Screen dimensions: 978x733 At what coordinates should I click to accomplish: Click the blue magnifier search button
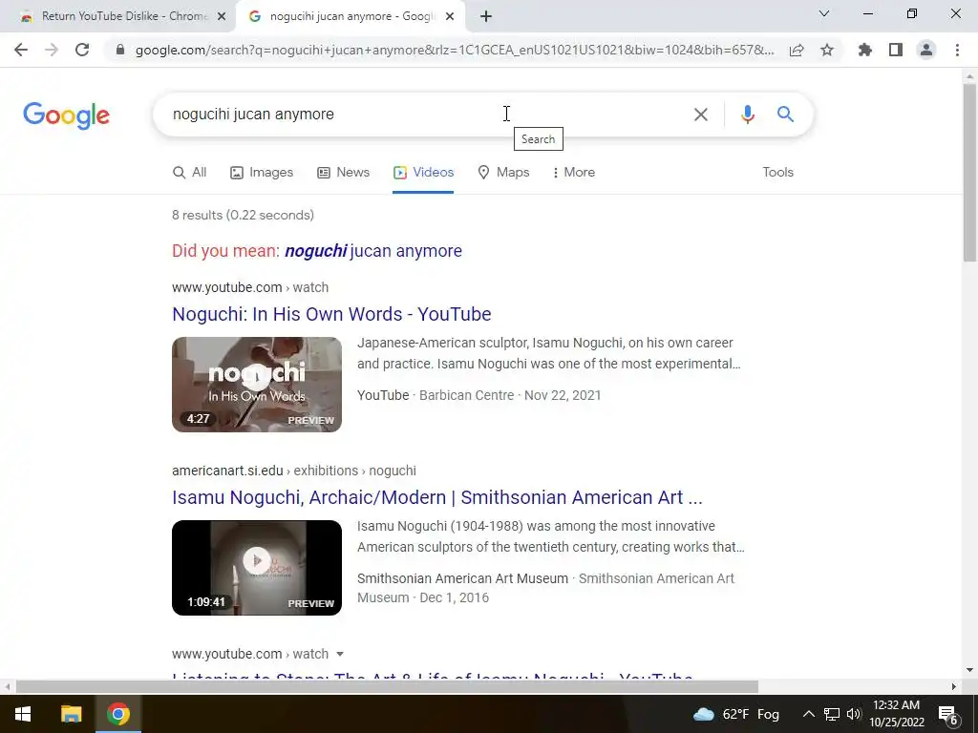click(785, 115)
